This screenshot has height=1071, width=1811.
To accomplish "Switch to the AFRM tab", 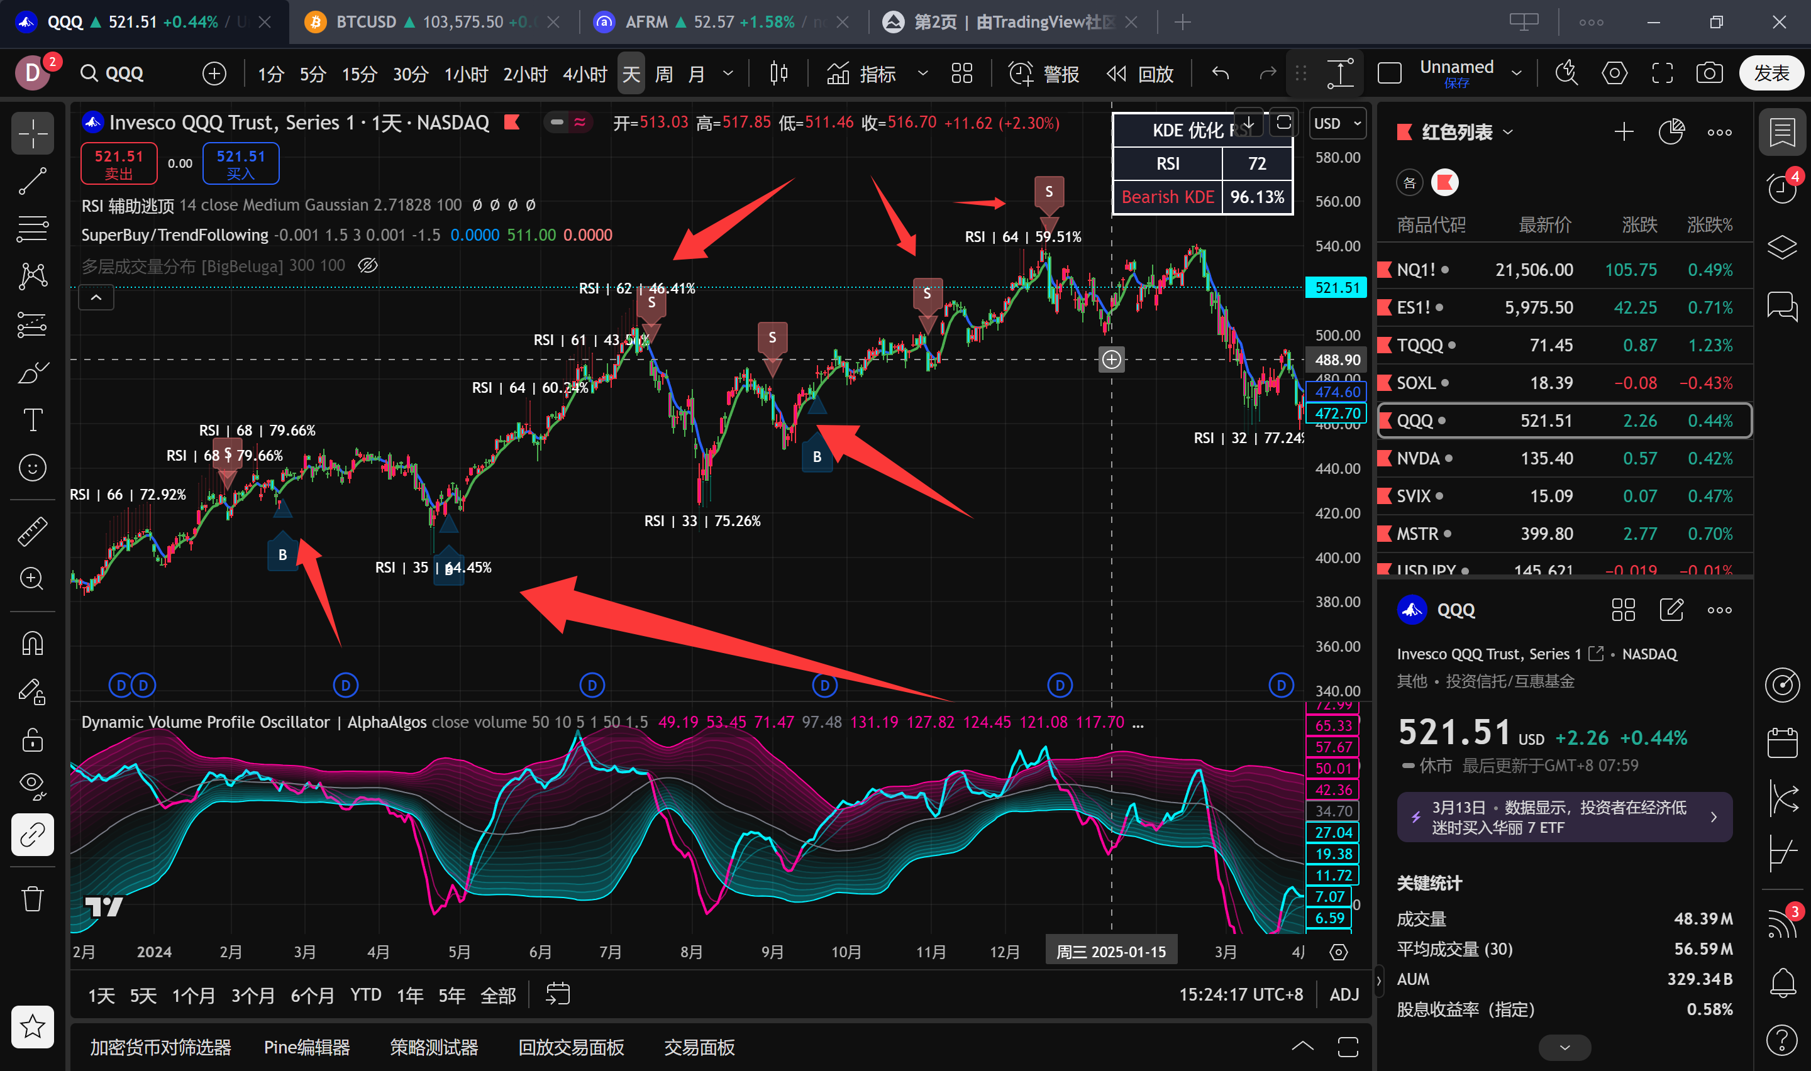I will click(723, 23).
